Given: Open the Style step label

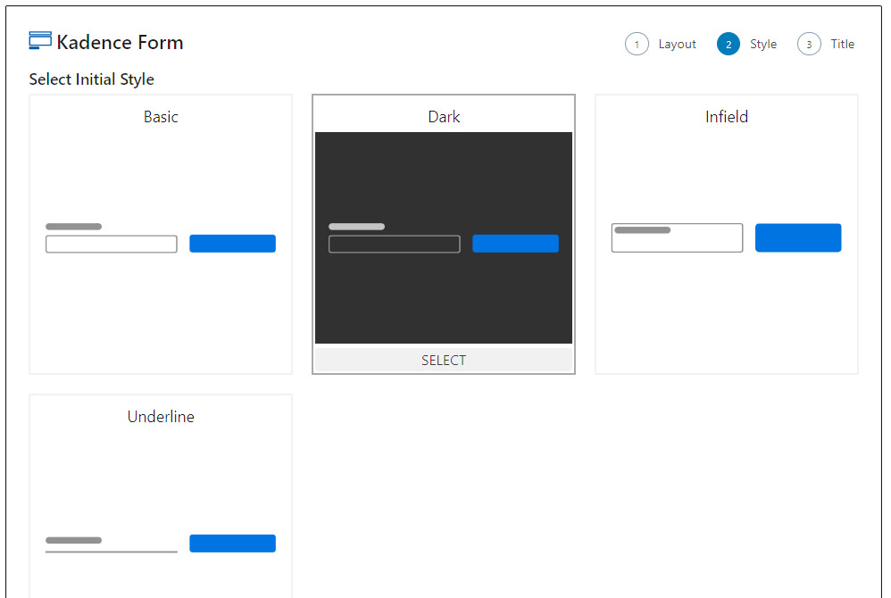Looking at the screenshot, I should (762, 45).
